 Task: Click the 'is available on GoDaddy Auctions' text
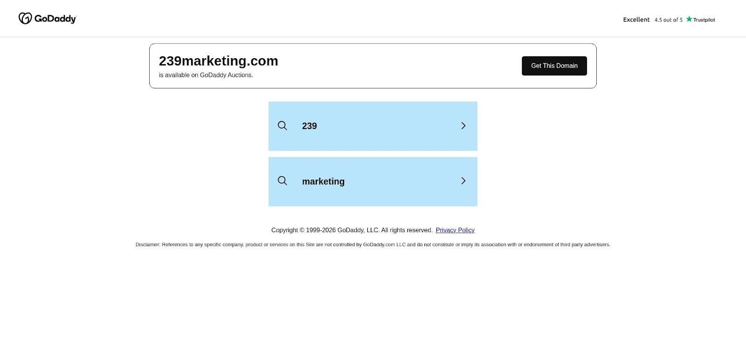206,75
